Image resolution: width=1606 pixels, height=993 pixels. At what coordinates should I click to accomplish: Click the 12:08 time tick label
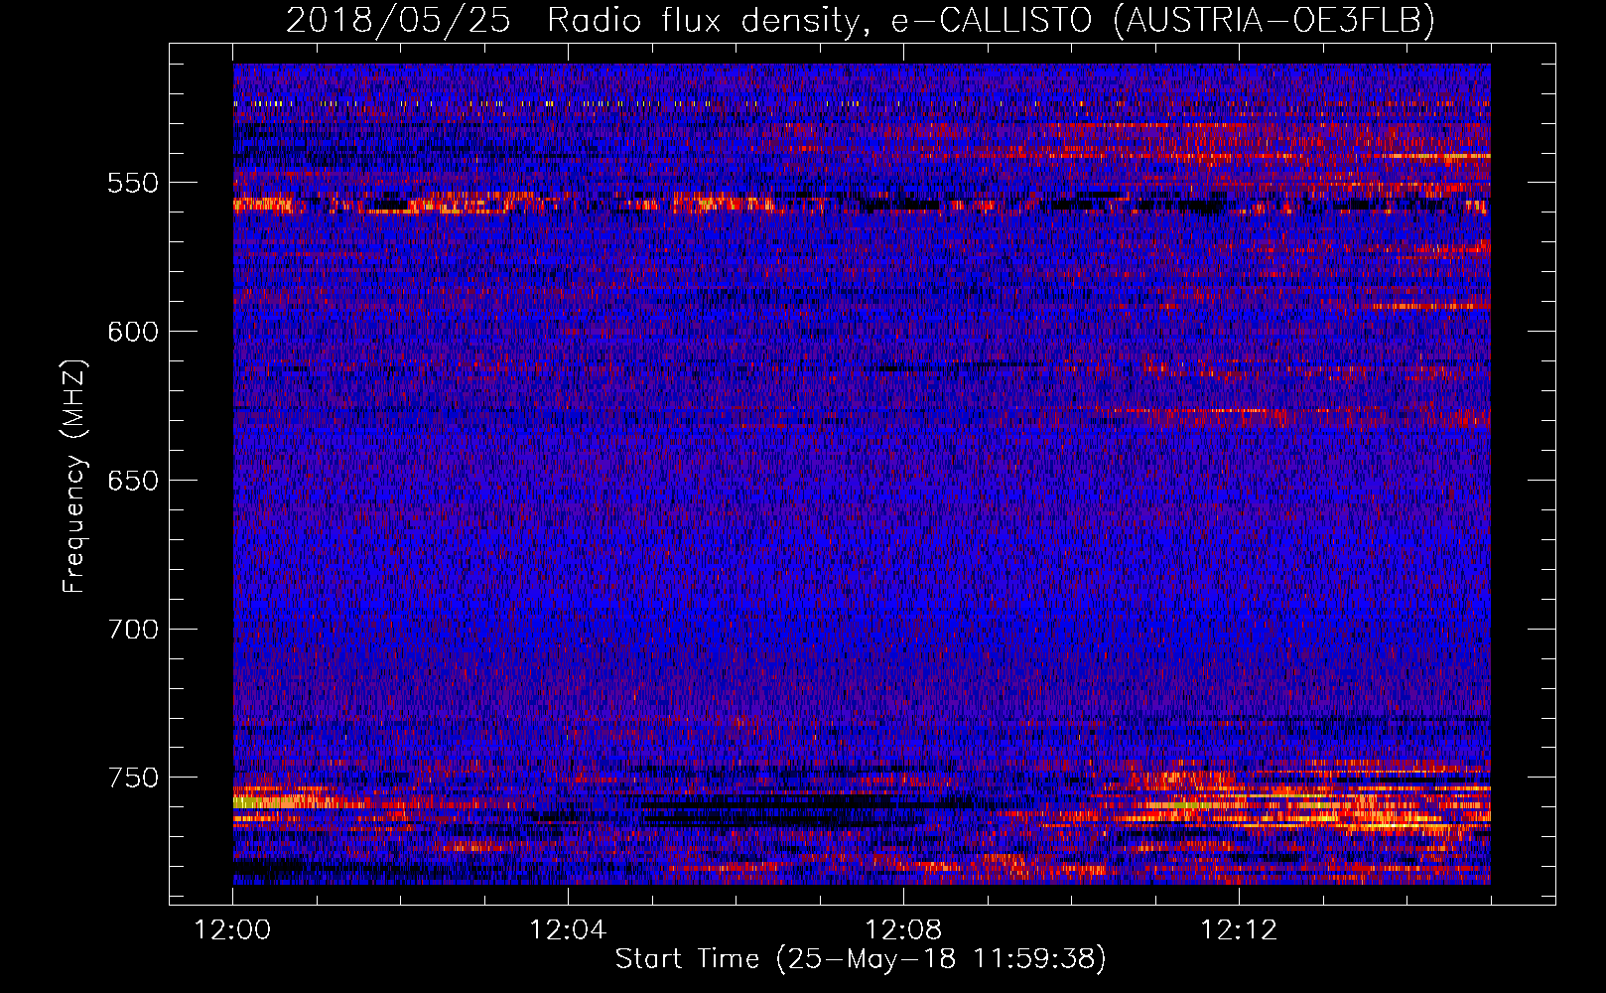[903, 930]
